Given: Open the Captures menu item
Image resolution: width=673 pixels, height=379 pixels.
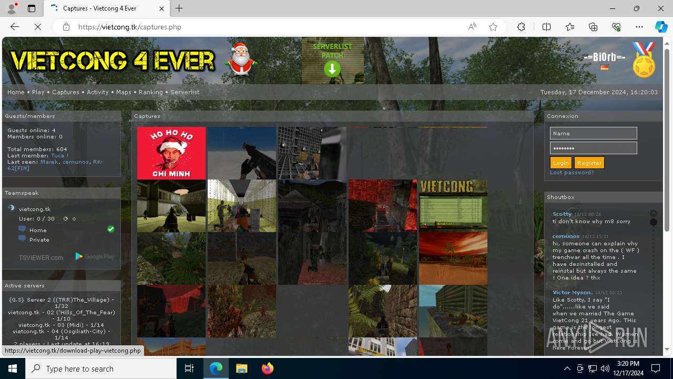Looking at the screenshot, I should click(x=66, y=92).
